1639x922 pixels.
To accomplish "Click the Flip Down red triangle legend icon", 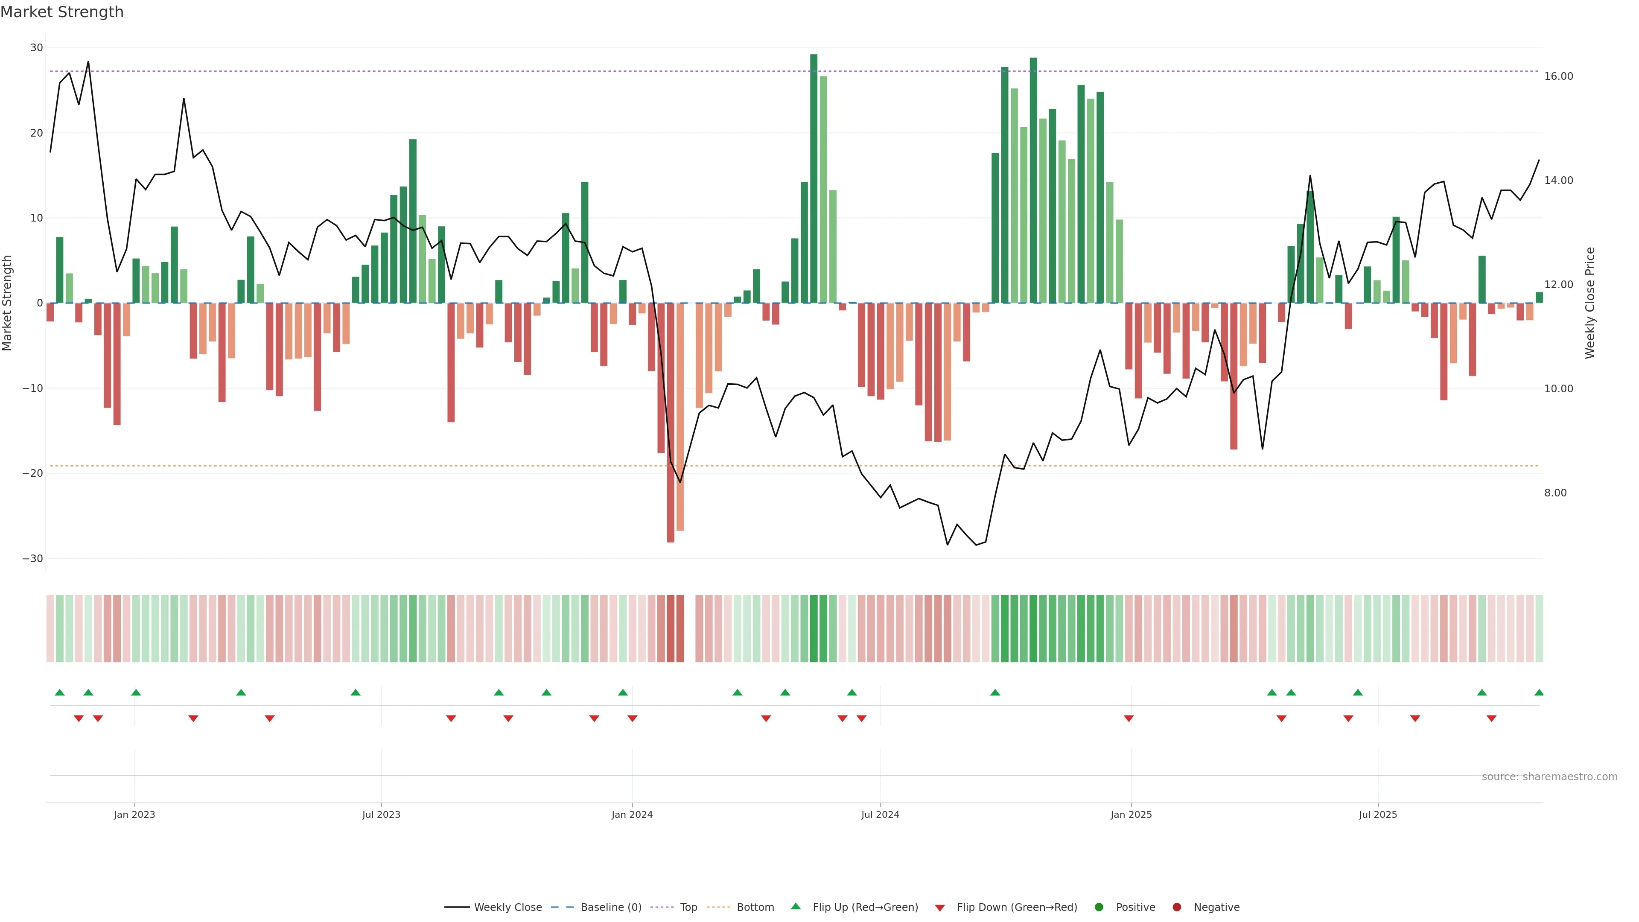I will [940, 908].
